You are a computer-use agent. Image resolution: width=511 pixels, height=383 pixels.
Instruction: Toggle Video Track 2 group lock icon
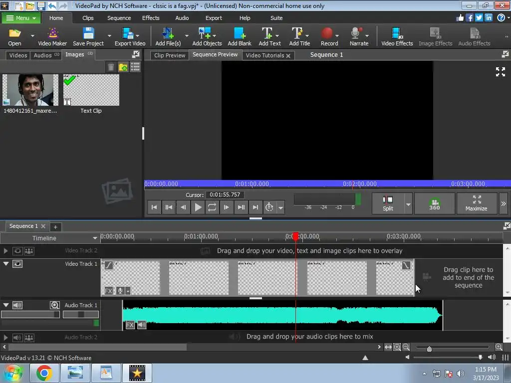29,251
